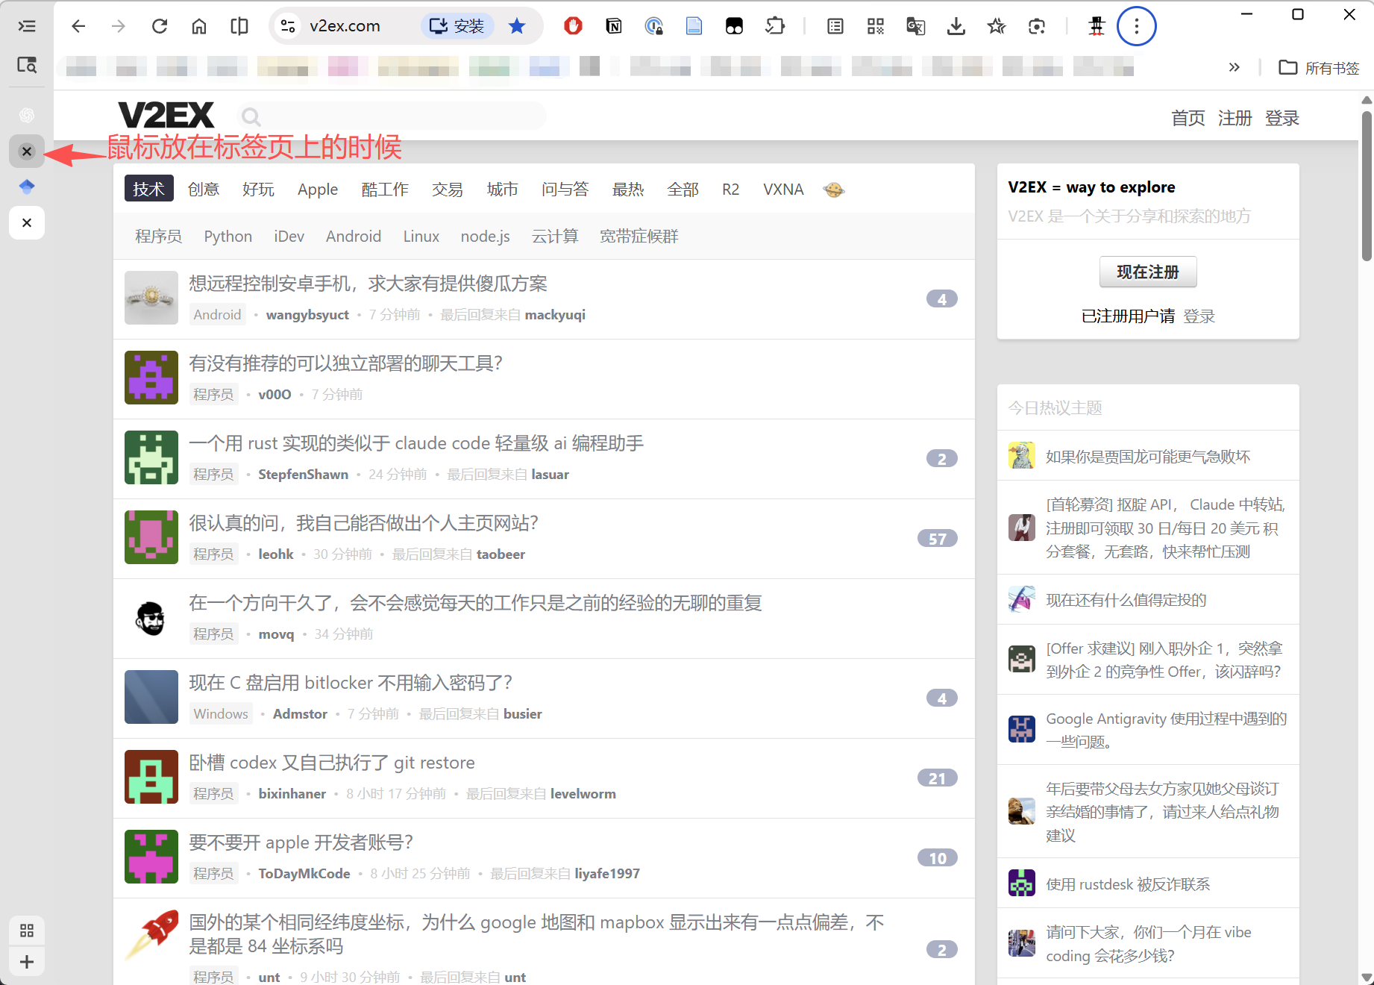Toggle the blue bookmark star

(517, 27)
